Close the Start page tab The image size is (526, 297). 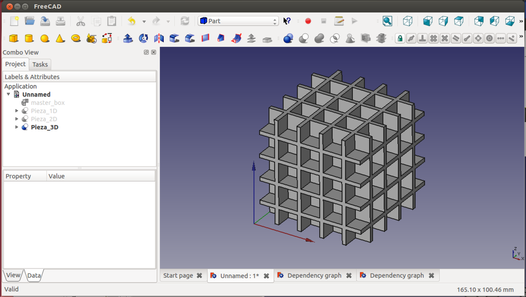pyautogui.click(x=199, y=276)
